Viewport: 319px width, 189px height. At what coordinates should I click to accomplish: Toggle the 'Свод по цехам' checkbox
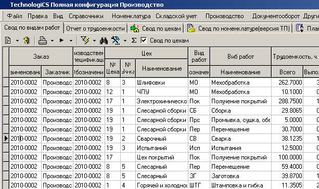click(144, 40)
